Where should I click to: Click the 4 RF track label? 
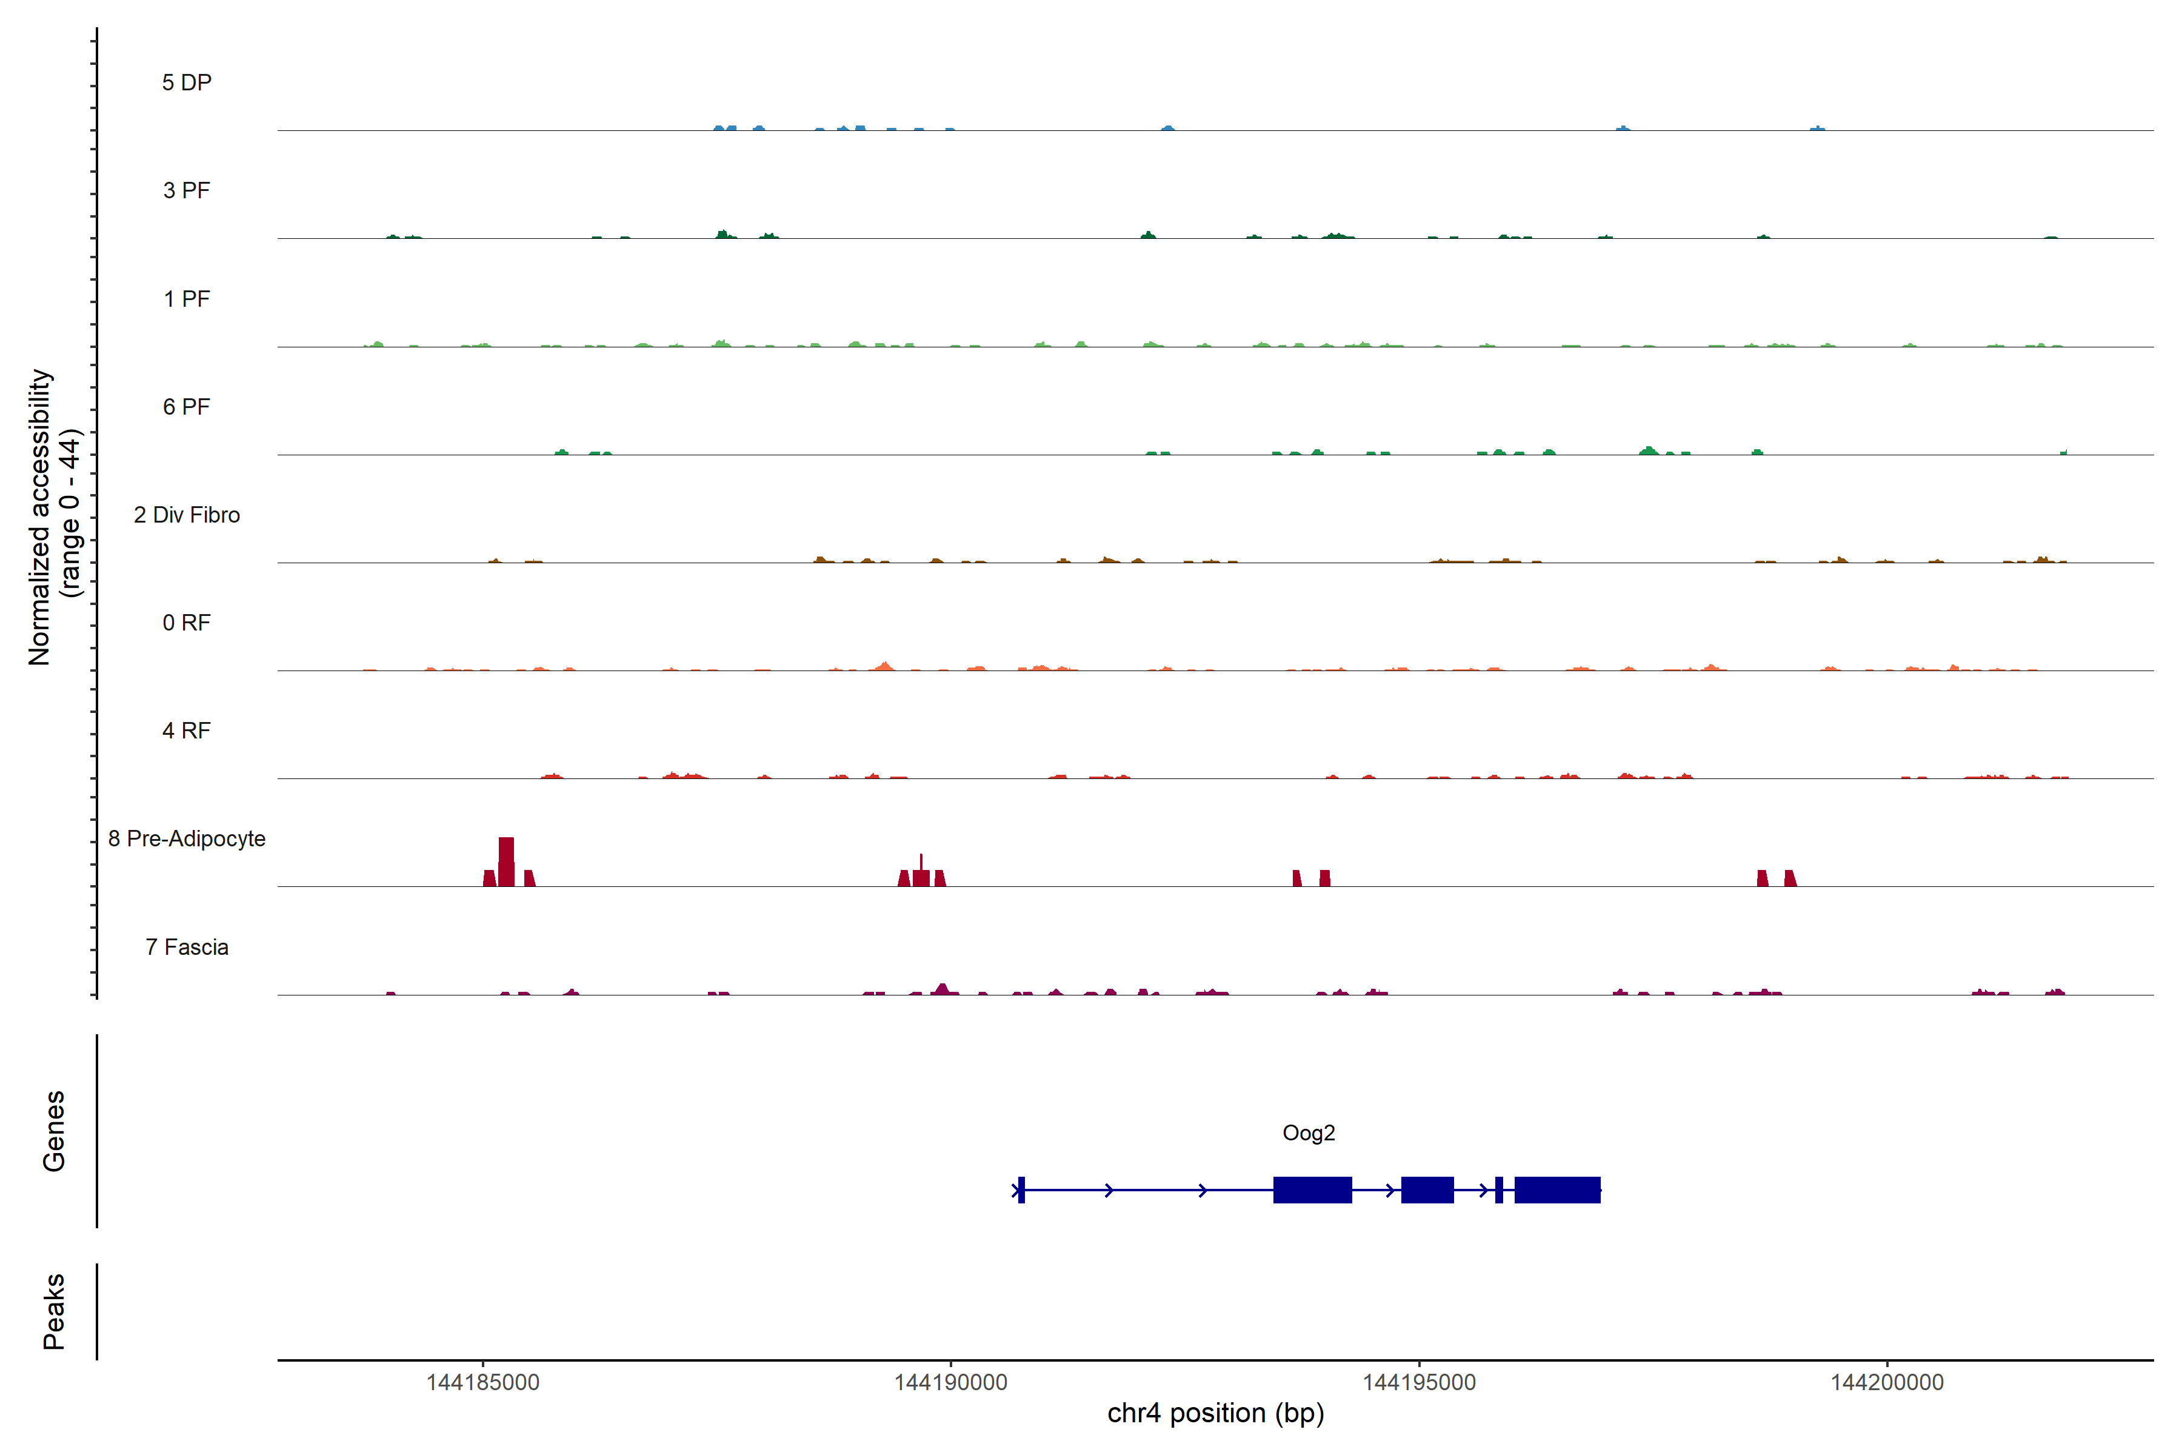[187, 731]
